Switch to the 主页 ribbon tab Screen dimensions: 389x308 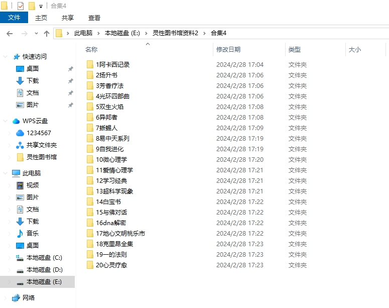(x=41, y=18)
